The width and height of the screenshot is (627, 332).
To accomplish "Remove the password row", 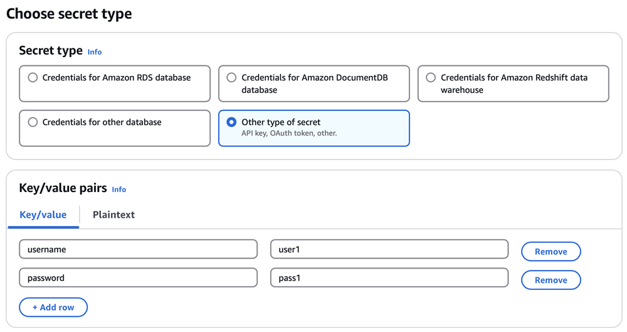I will coord(551,280).
